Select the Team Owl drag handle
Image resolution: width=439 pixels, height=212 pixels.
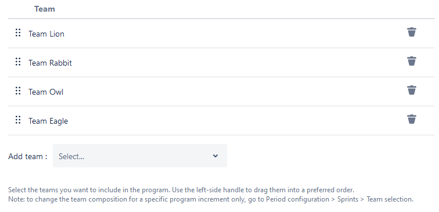tap(18, 91)
